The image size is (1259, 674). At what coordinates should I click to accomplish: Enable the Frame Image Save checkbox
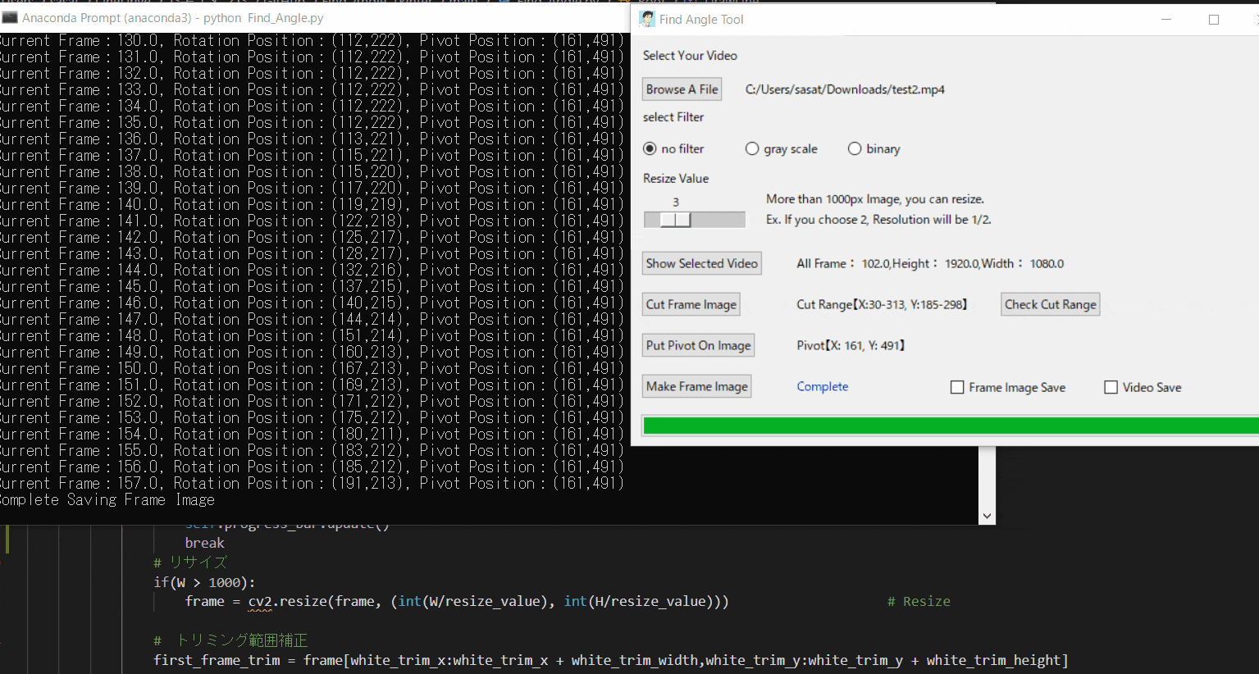pyautogui.click(x=957, y=387)
